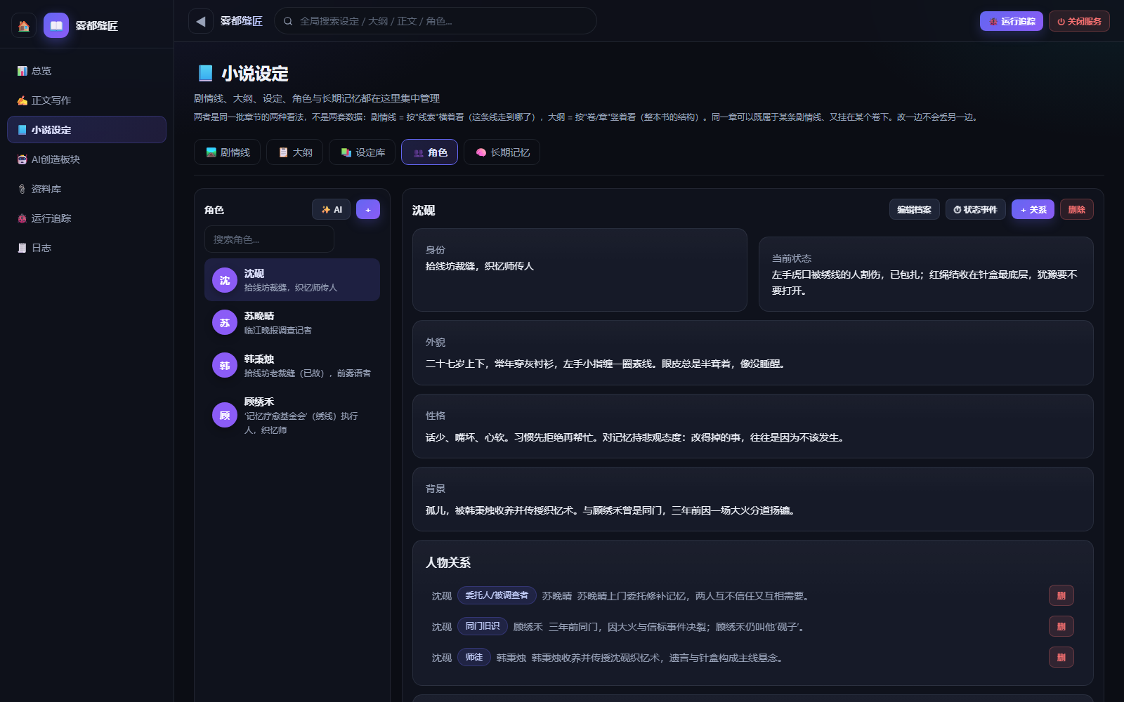
Task: Click the 委托人/被调查者 relationship tag
Action: click(x=497, y=595)
